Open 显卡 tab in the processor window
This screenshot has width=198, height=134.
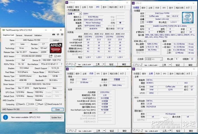(x=171, y=8)
